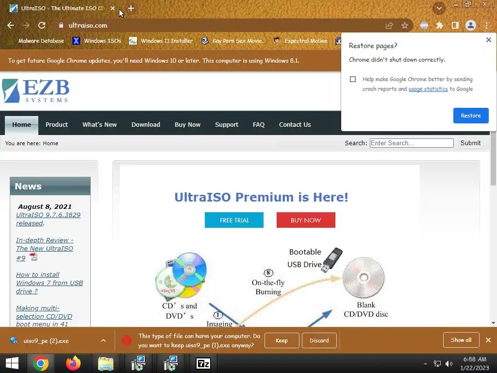The image size is (497, 373).
Task: Click the volume speaker tray icon
Action: click(x=449, y=364)
